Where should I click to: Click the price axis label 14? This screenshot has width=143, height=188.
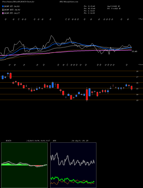(137, 95)
